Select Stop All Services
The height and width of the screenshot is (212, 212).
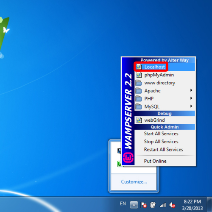[165, 142]
